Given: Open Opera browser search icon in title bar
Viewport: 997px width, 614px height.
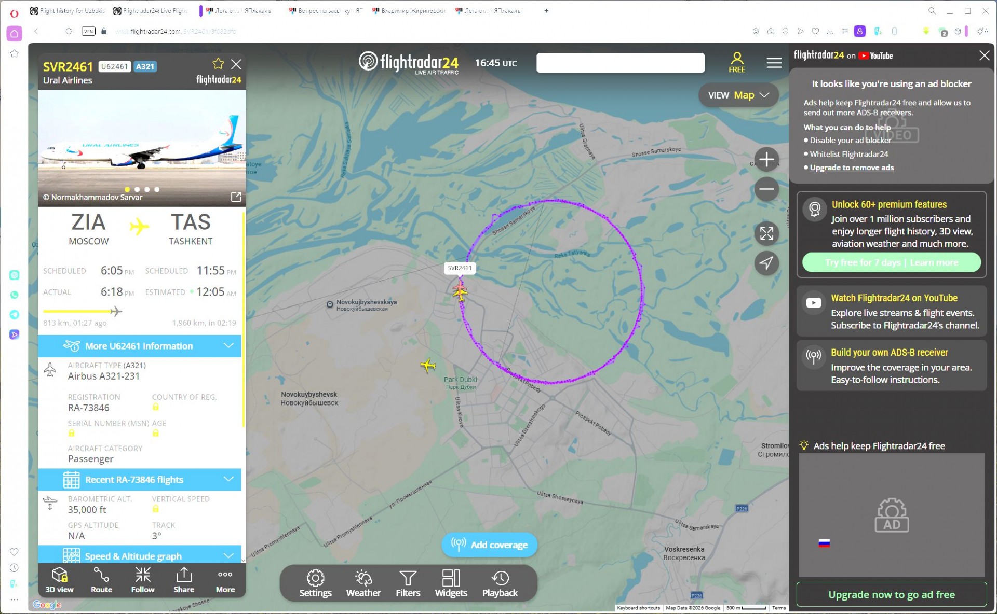Looking at the screenshot, I should (932, 10).
